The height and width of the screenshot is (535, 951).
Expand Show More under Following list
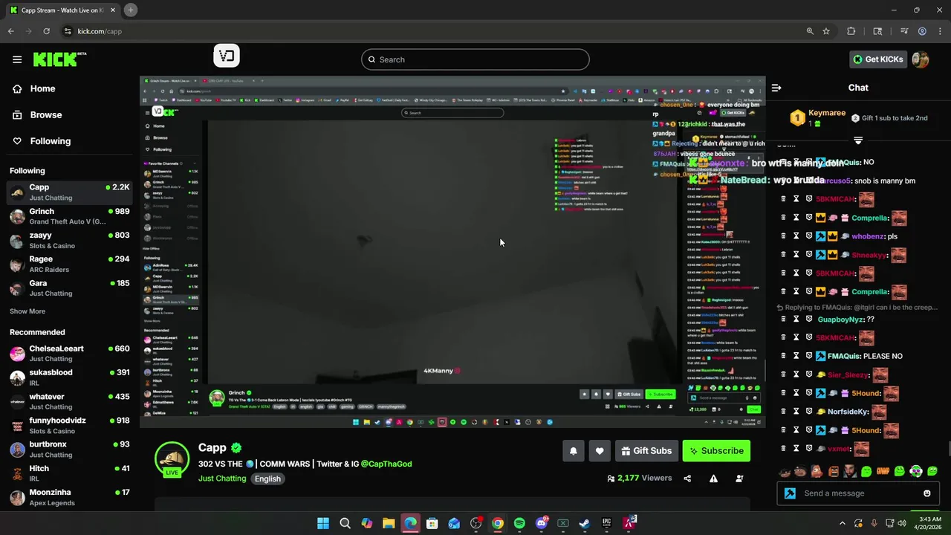27,311
